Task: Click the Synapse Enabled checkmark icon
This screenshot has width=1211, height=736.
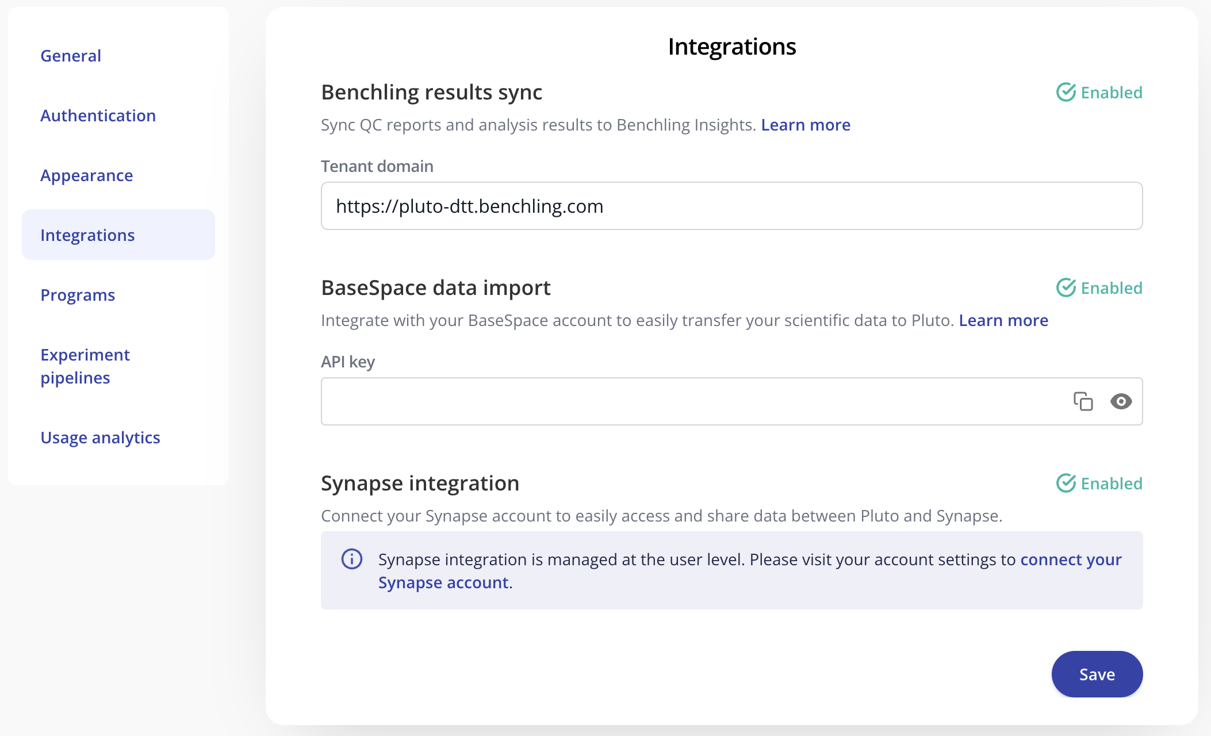Action: tap(1066, 484)
